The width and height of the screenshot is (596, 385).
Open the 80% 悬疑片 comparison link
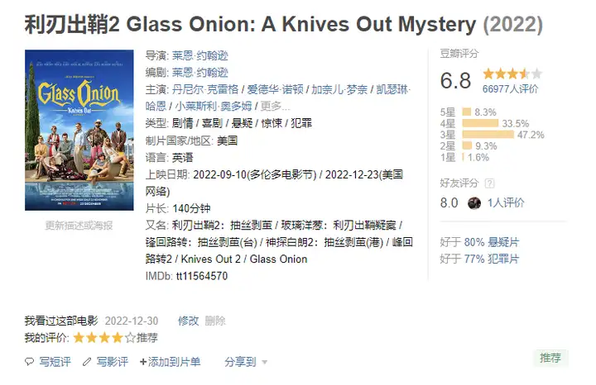coord(492,242)
